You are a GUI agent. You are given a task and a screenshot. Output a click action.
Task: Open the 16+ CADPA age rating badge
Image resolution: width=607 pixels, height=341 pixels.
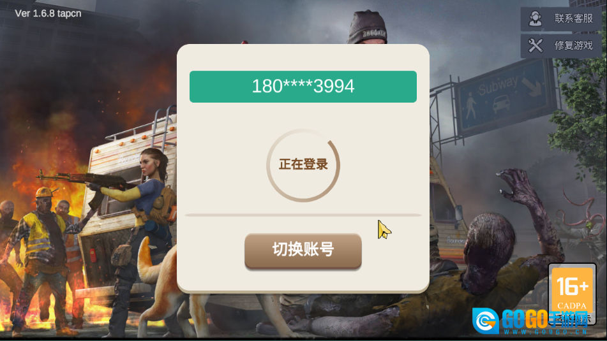[x=572, y=289]
